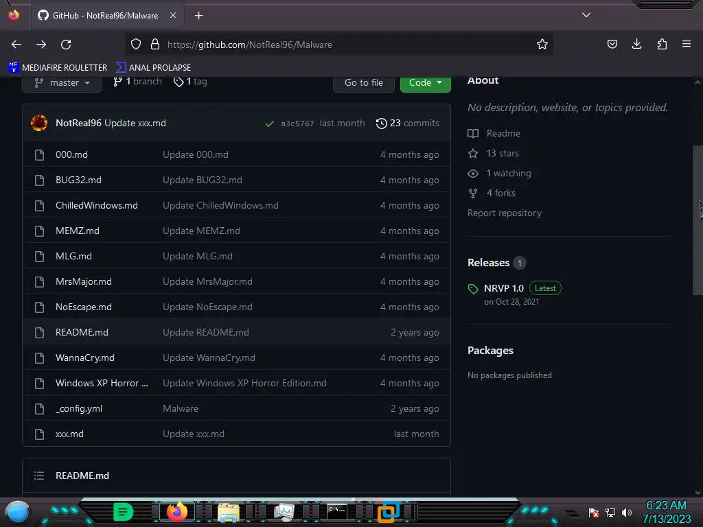Open the MEMZ.md file
This screenshot has width=703, height=527.
click(x=78, y=231)
